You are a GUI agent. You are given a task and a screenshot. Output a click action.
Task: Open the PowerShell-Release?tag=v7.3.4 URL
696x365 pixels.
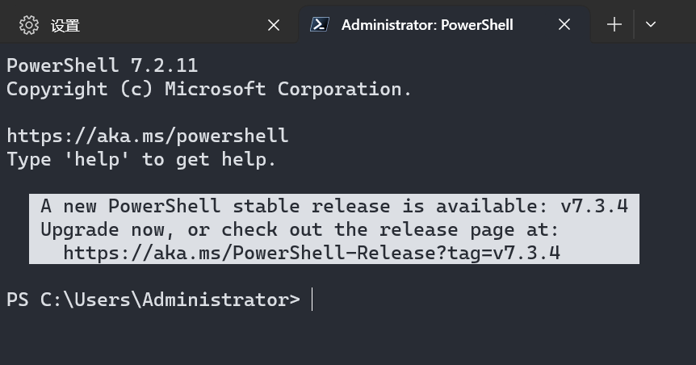(x=312, y=253)
